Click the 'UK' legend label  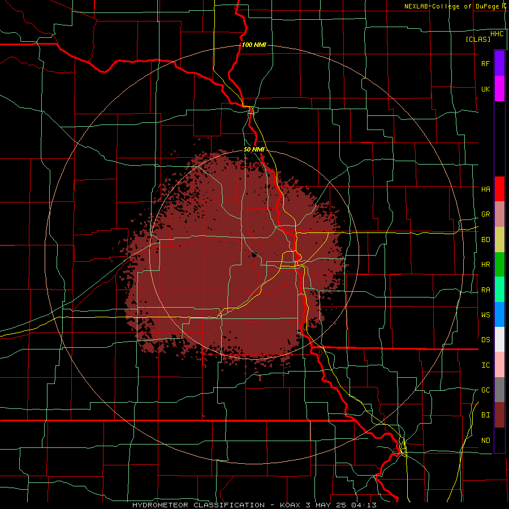point(486,89)
